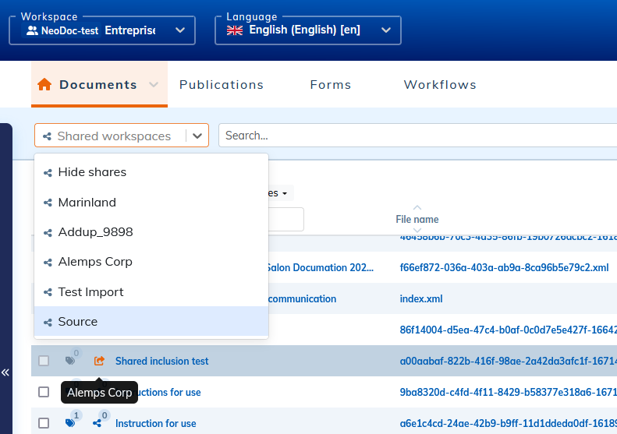Click tags icon on Shared inclusion test row

coord(70,361)
